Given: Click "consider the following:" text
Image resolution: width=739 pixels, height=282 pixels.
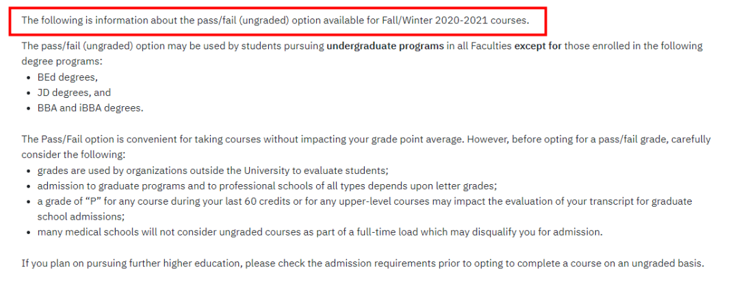Looking at the screenshot, I should [73, 155].
